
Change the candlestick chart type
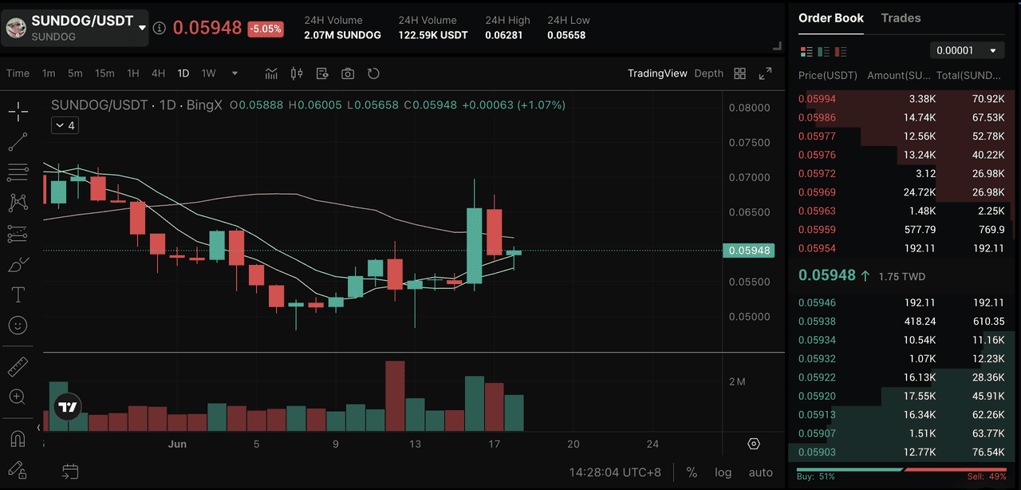[x=297, y=73]
